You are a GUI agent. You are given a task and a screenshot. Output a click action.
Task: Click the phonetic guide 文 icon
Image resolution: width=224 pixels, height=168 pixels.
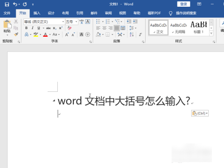click(82, 22)
